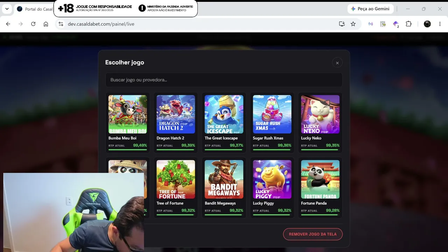Click the 99,39% RTP value
Viewport: 448px width, 252px height.
coord(188,146)
